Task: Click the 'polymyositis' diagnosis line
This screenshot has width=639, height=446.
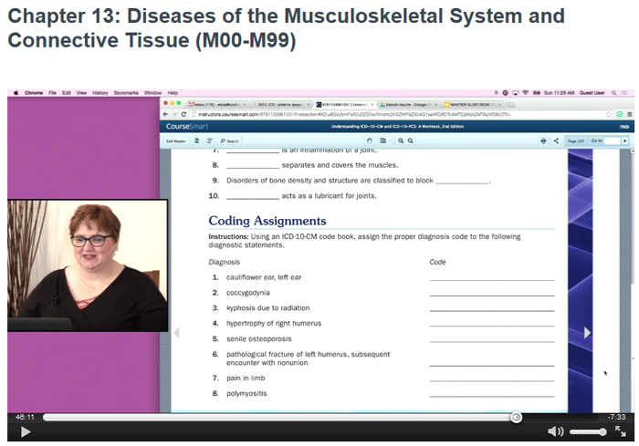Action: click(246, 393)
